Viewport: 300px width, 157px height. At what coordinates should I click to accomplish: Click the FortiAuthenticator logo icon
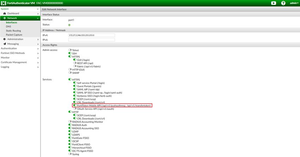[4, 3]
